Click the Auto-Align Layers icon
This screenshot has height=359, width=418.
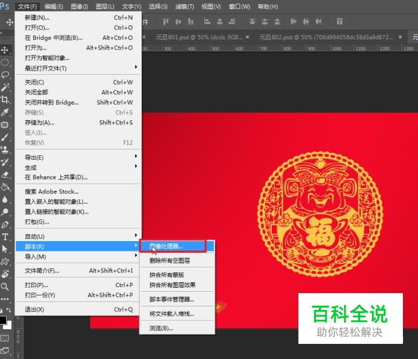tap(339, 22)
